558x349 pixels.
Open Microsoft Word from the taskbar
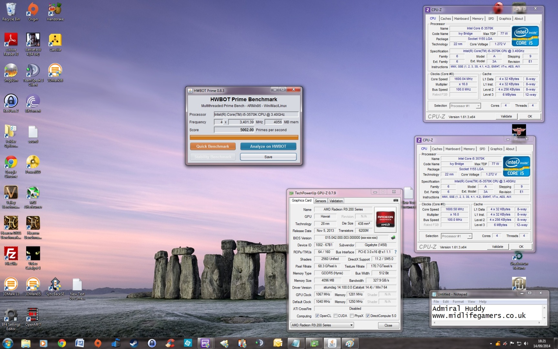(79, 343)
